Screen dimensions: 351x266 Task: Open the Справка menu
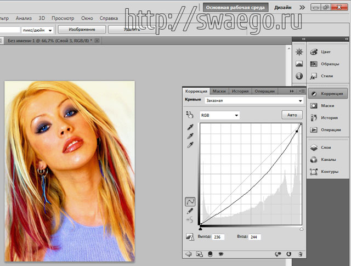(109, 18)
